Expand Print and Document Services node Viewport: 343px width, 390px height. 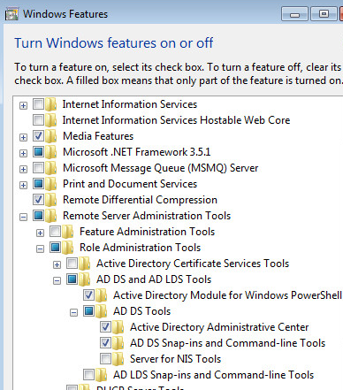[x=23, y=185]
